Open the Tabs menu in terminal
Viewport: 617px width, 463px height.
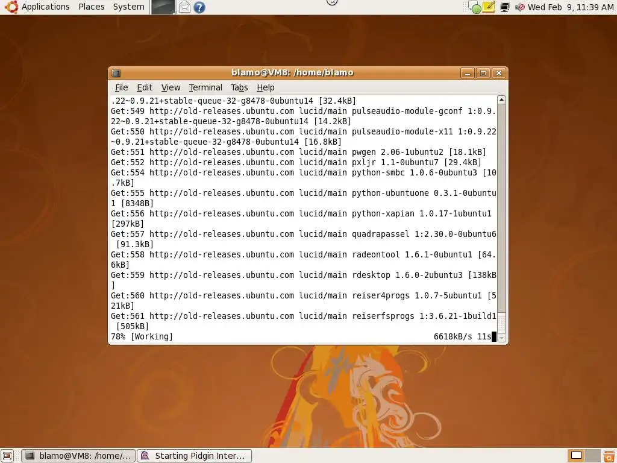pyautogui.click(x=239, y=87)
